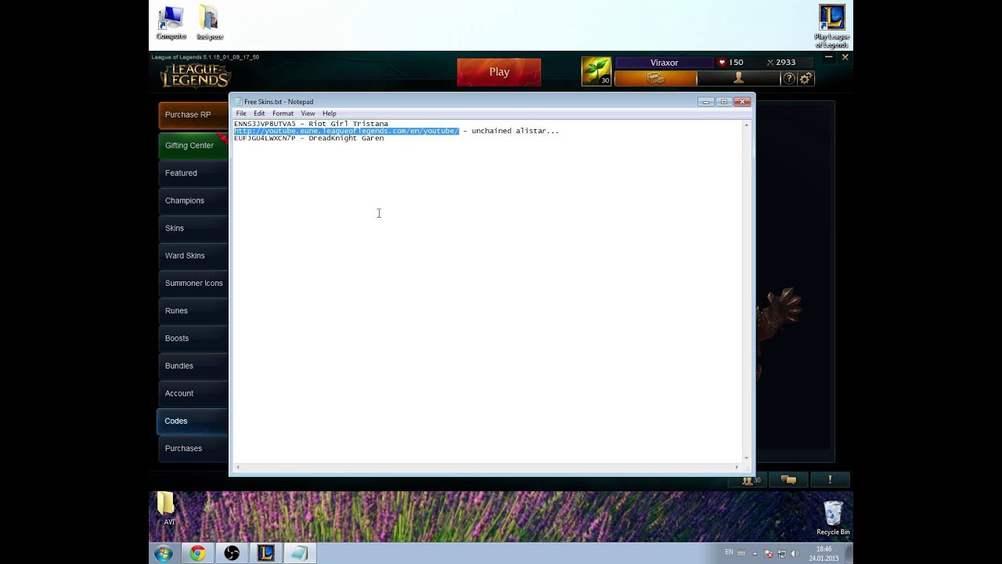
Task: Open the AVI folder on desktop
Action: click(x=168, y=508)
